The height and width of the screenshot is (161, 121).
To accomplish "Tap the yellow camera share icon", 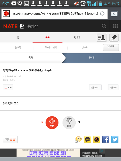I will (97, 139).
